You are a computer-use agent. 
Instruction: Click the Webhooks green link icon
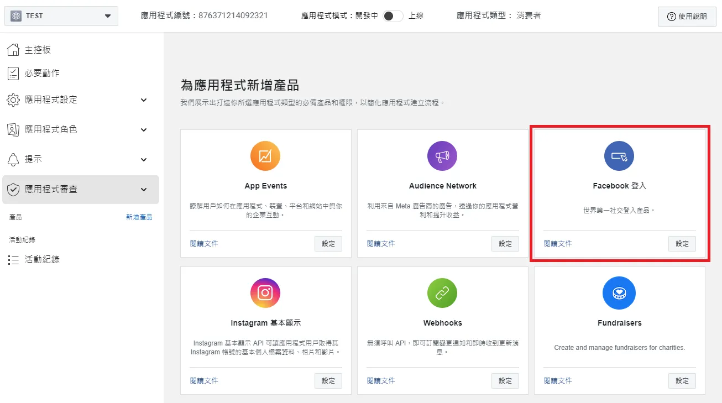point(442,293)
